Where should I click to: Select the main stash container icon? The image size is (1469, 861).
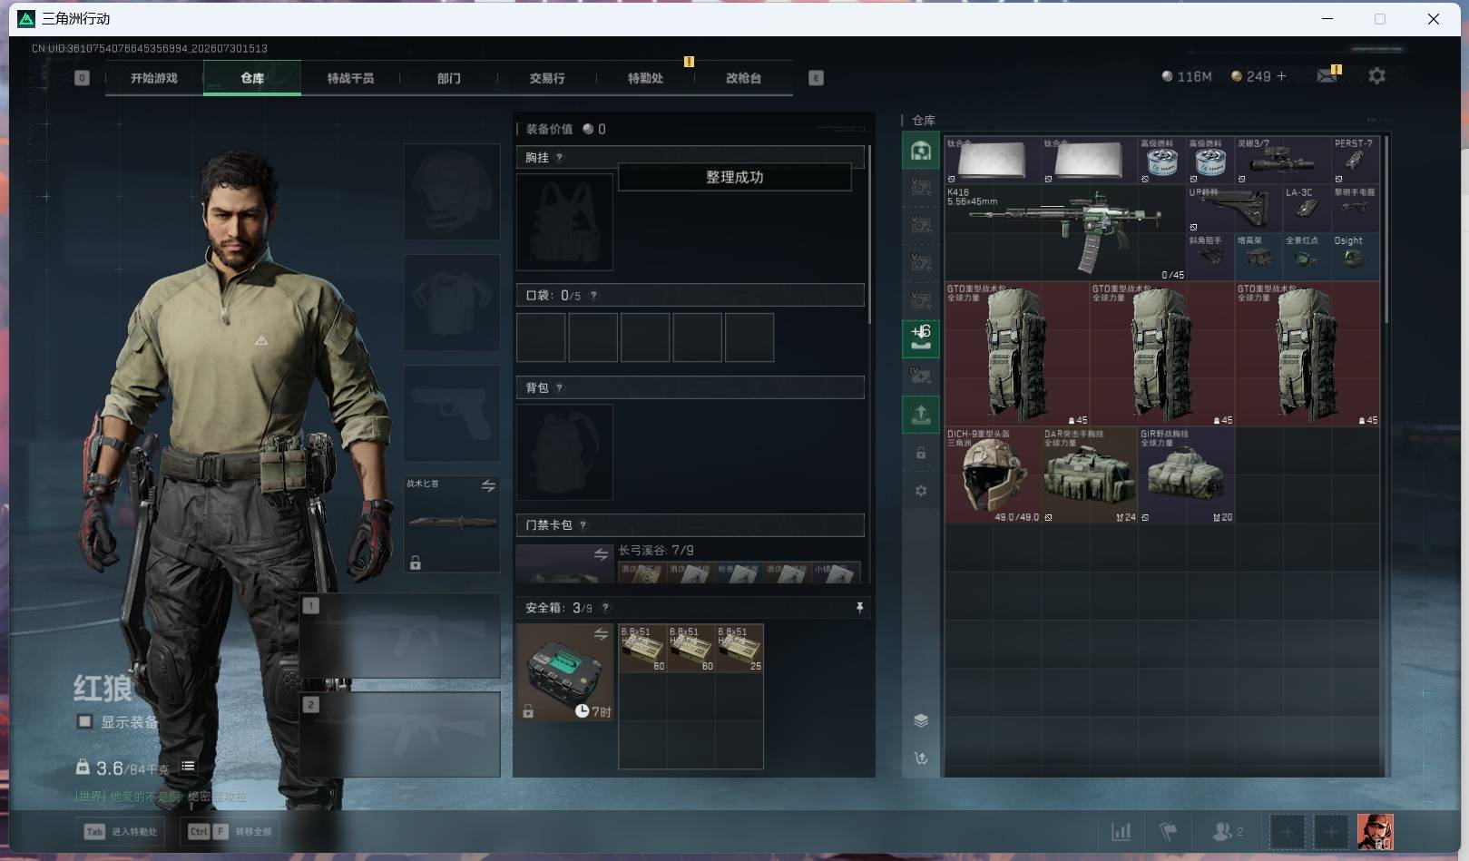point(921,150)
